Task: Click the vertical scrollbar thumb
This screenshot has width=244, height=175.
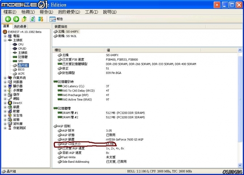Action: pos(240,99)
